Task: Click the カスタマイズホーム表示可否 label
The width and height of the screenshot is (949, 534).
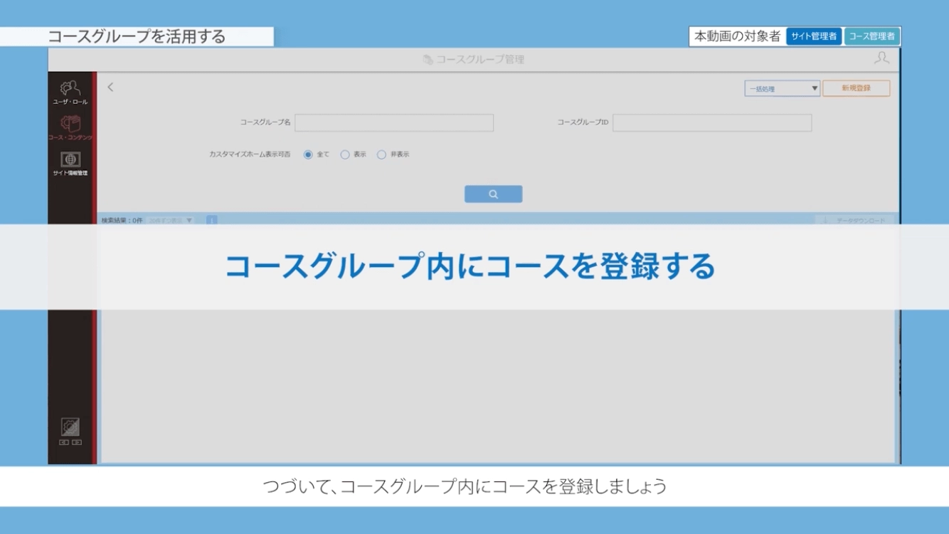Action: pos(250,155)
